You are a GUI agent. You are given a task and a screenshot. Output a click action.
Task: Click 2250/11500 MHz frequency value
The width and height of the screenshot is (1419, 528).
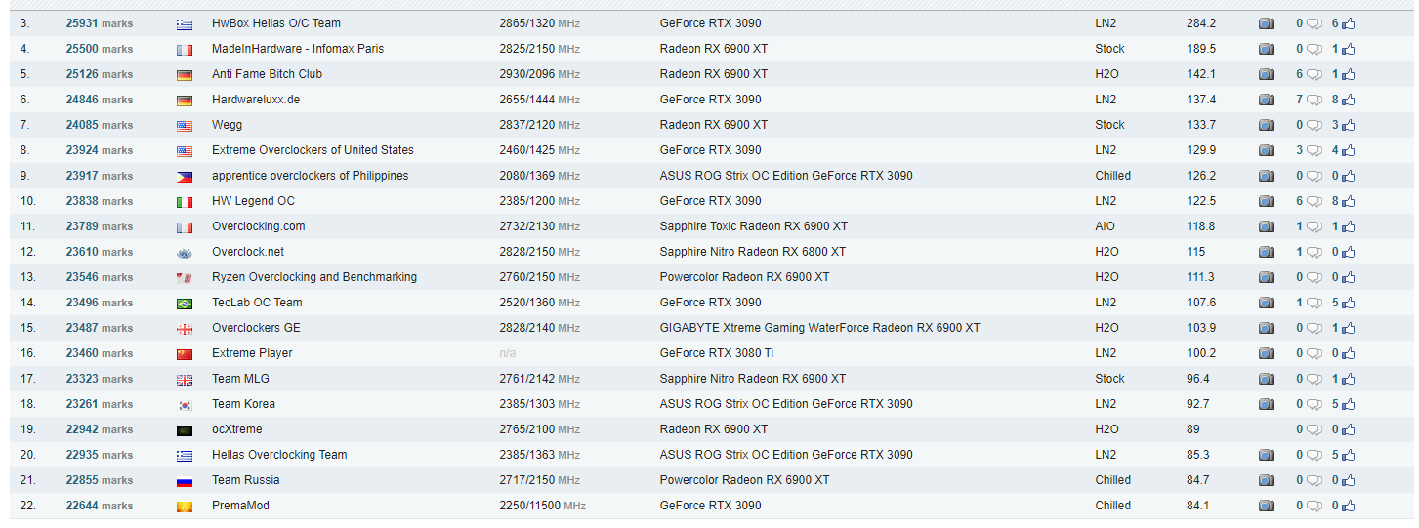coord(542,506)
